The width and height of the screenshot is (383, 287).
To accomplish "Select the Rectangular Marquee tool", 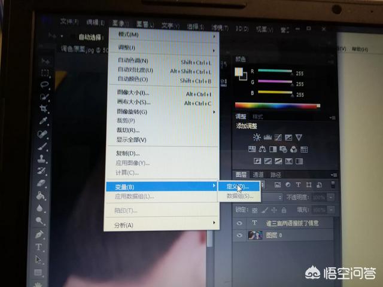I will (x=45, y=73).
